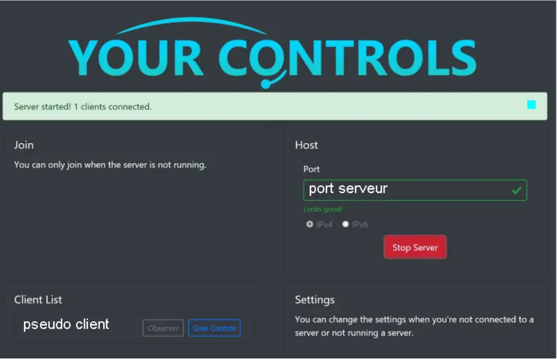
Task: Select the IPv6 radio option
Action: pos(345,224)
